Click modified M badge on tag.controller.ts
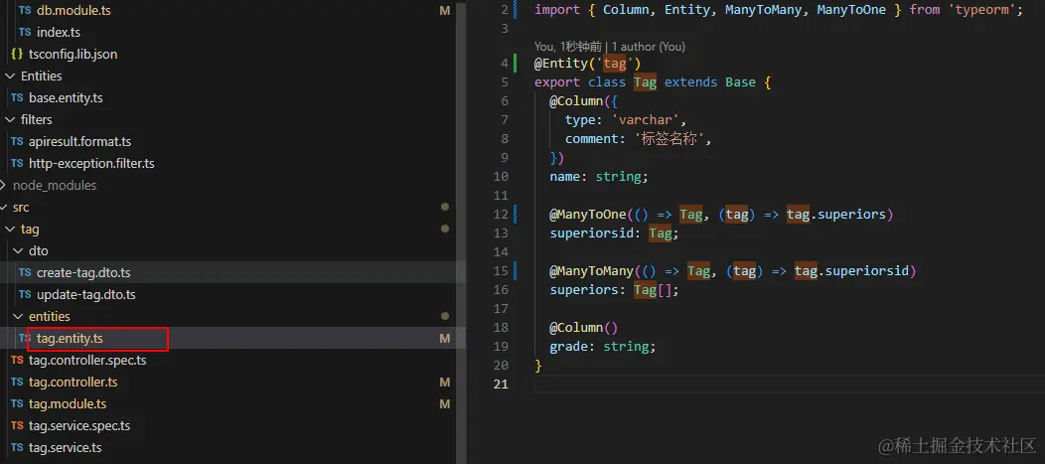The height and width of the screenshot is (464, 1045). click(445, 382)
